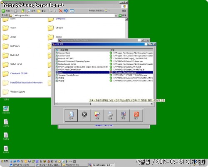Select the Norton Security Center row

[x=104, y=64]
